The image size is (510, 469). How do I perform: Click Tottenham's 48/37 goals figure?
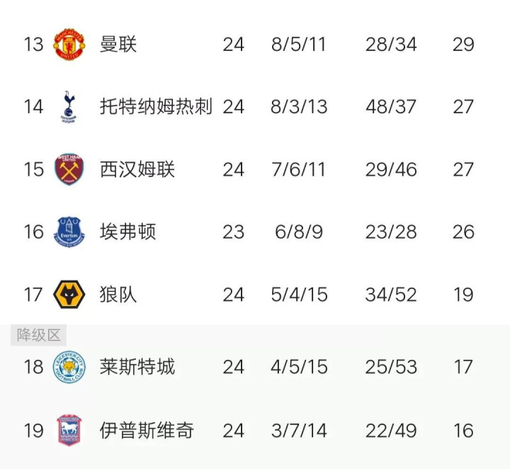(x=391, y=107)
